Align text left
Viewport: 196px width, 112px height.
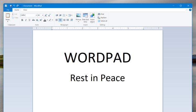pyautogui.click(x=57, y=20)
